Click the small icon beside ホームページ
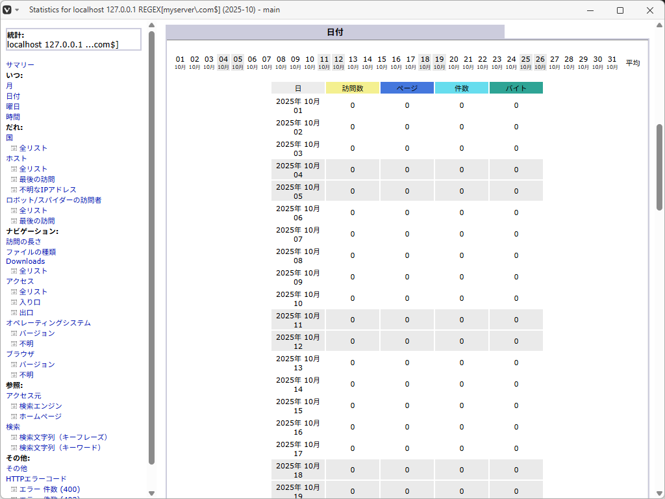665x499 pixels. click(x=14, y=416)
